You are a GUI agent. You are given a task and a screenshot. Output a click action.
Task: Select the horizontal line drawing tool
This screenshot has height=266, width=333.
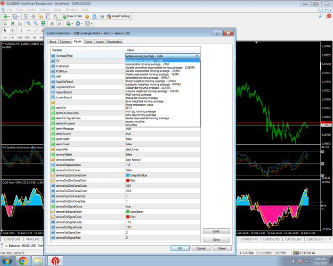point(29,30)
